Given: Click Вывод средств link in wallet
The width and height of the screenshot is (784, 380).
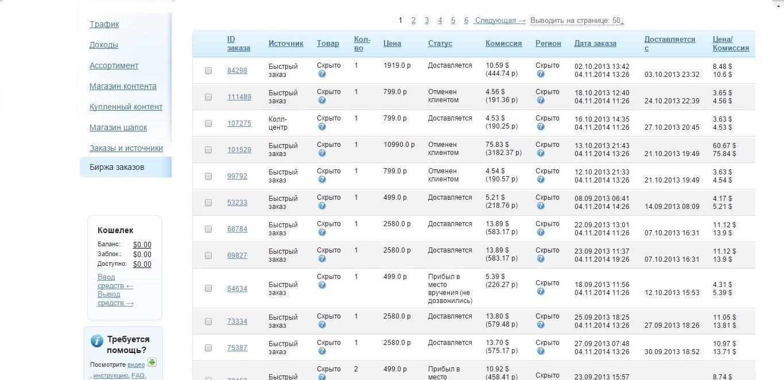Looking at the screenshot, I should pyautogui.click(x=115, y=298).
